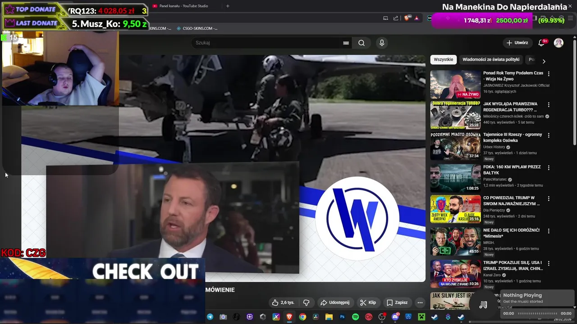Click the browser share page icon
The image size is (577, 324).
(396, 18)
